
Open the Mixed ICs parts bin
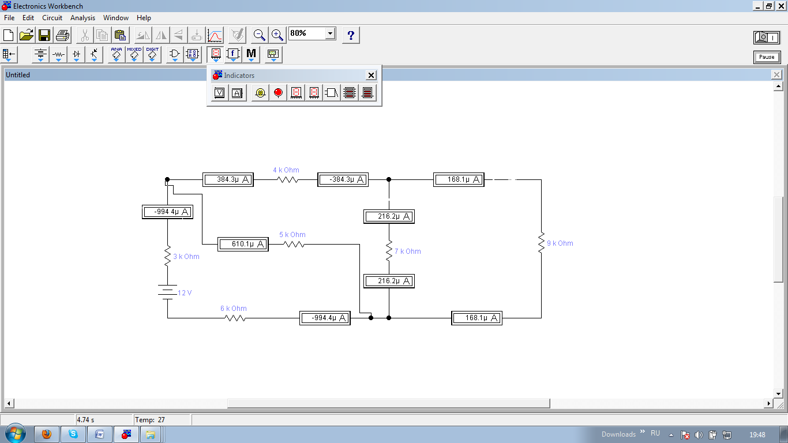tap(134, 55)
